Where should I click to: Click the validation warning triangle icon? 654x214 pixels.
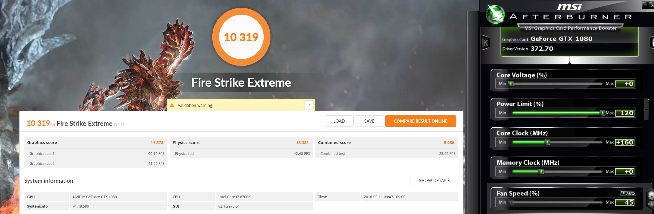pos(172,105)
